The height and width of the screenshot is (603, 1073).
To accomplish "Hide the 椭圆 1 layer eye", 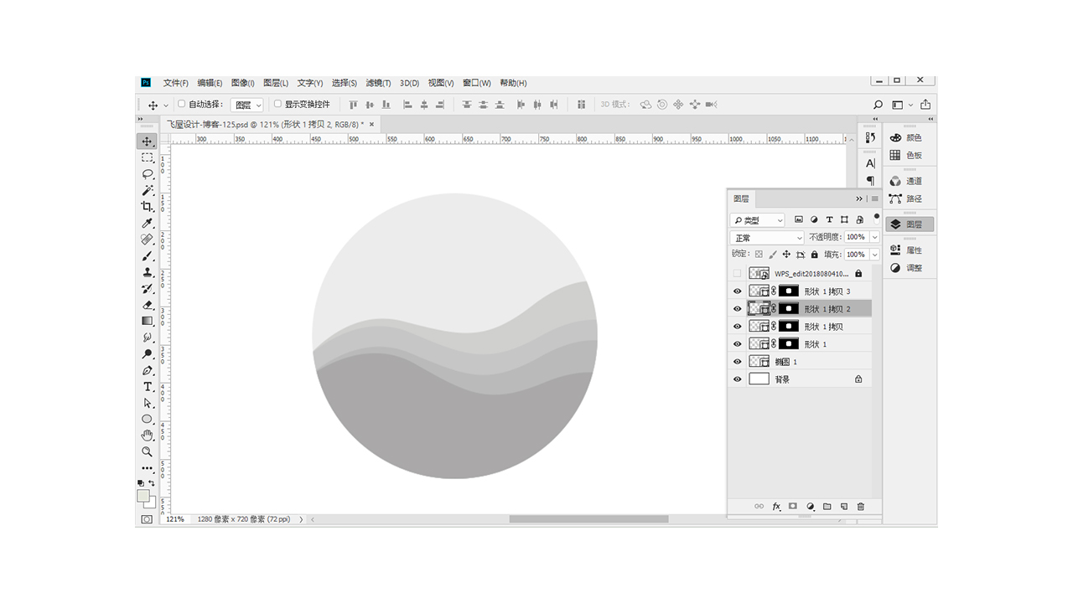I will 738,362.
